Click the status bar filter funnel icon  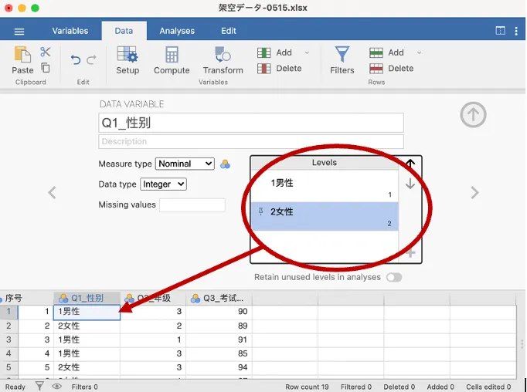pyautogui.click(x=39, y=387)
